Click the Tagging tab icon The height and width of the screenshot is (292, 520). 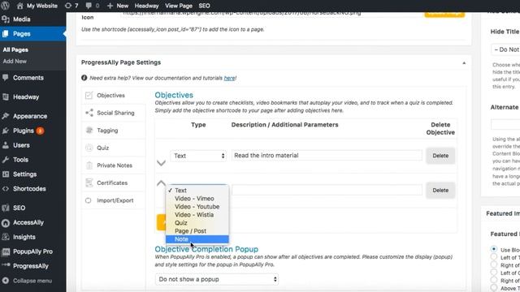tap(89, 130)
